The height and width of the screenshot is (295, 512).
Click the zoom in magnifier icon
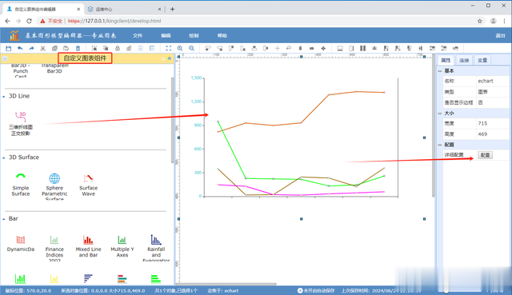[180, 48]
